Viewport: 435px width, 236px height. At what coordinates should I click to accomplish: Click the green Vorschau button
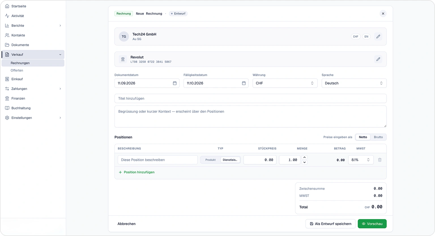click(372, 224)
